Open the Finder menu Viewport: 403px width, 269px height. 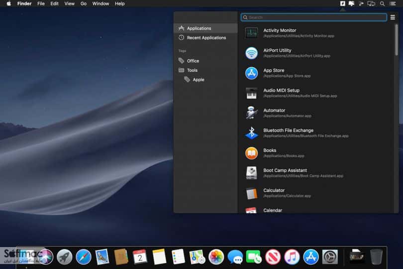pyautogui.click(x=24, y=3)
